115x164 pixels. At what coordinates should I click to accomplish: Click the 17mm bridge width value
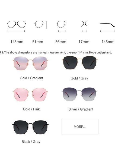point(84,42)
